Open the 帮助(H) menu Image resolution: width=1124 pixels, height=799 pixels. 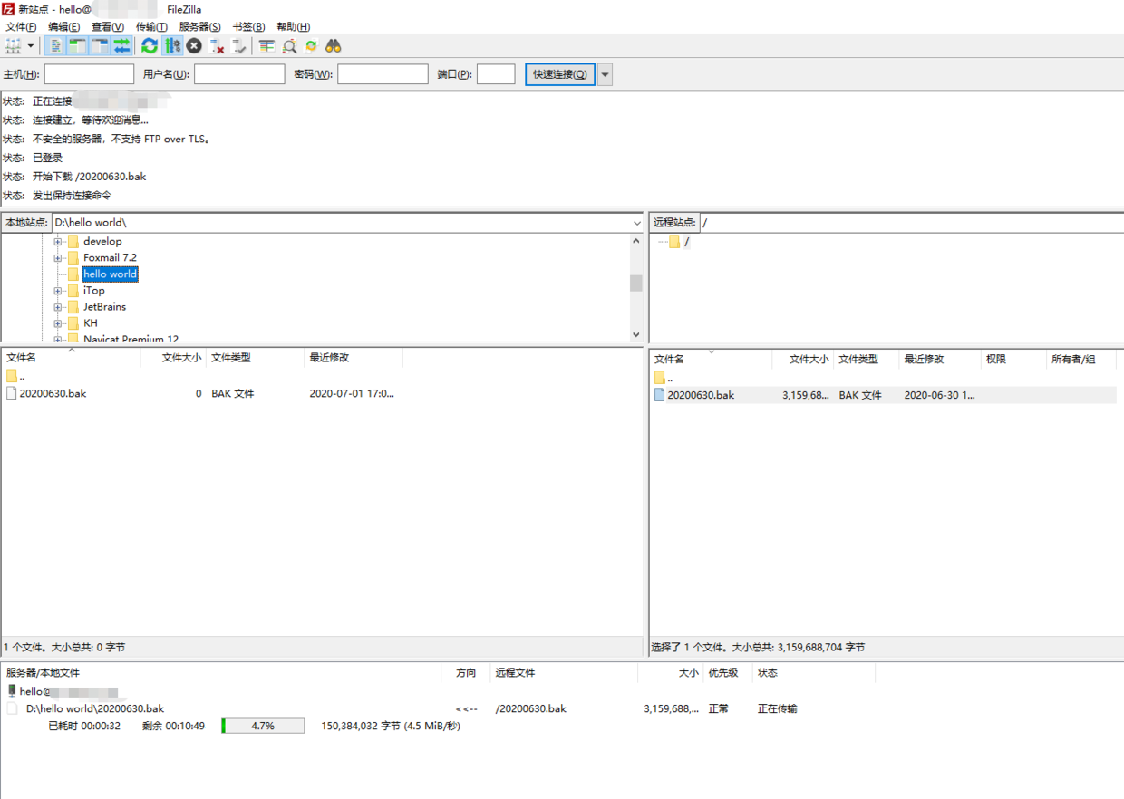point(293,27)
